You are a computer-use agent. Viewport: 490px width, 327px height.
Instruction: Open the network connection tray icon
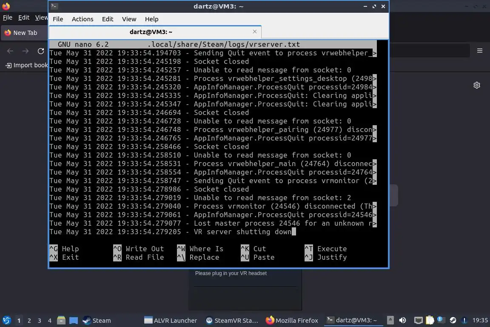[419, 320]
